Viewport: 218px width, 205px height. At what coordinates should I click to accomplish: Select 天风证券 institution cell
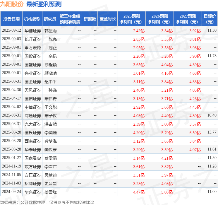(33, 90)
